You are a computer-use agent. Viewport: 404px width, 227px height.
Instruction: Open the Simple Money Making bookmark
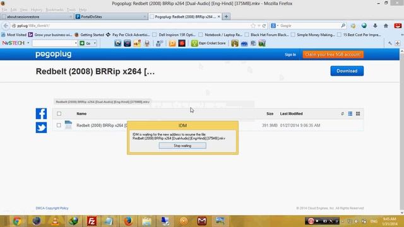pyautogui.click(x=313, y=35)
